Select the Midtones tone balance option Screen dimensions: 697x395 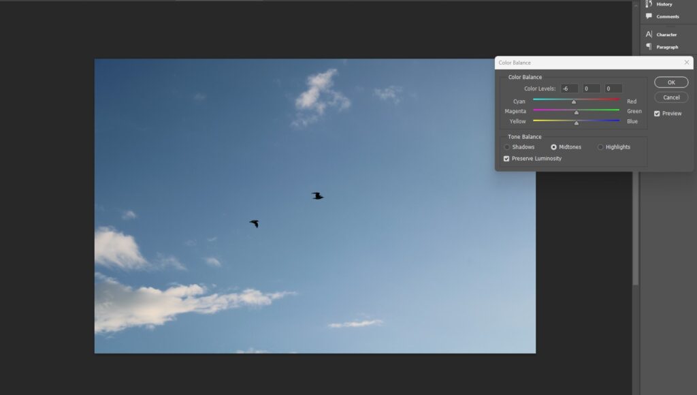pyautogui.click(x=553, y=147)
